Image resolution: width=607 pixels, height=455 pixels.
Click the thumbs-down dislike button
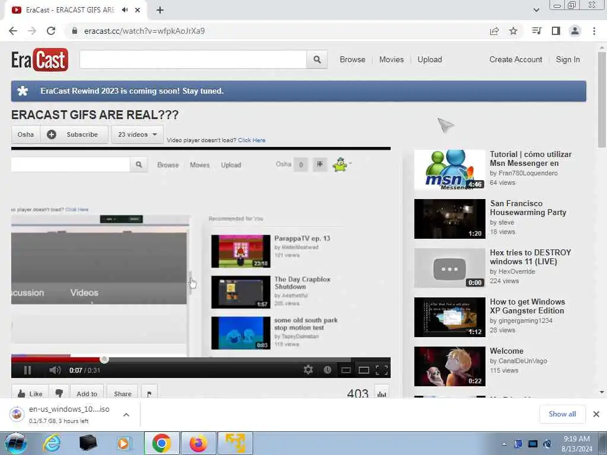[x=59, y=393]
